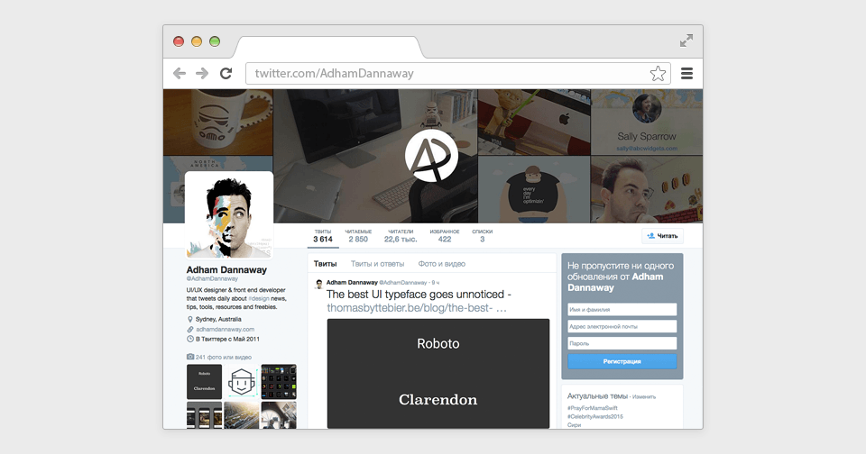Image resolution: width=866 pixels, height=454 pixels.
Task: Click the address bar showing twitter.com/AdhamDannaway
Action: pyautogui.click(x=458, y=73)
